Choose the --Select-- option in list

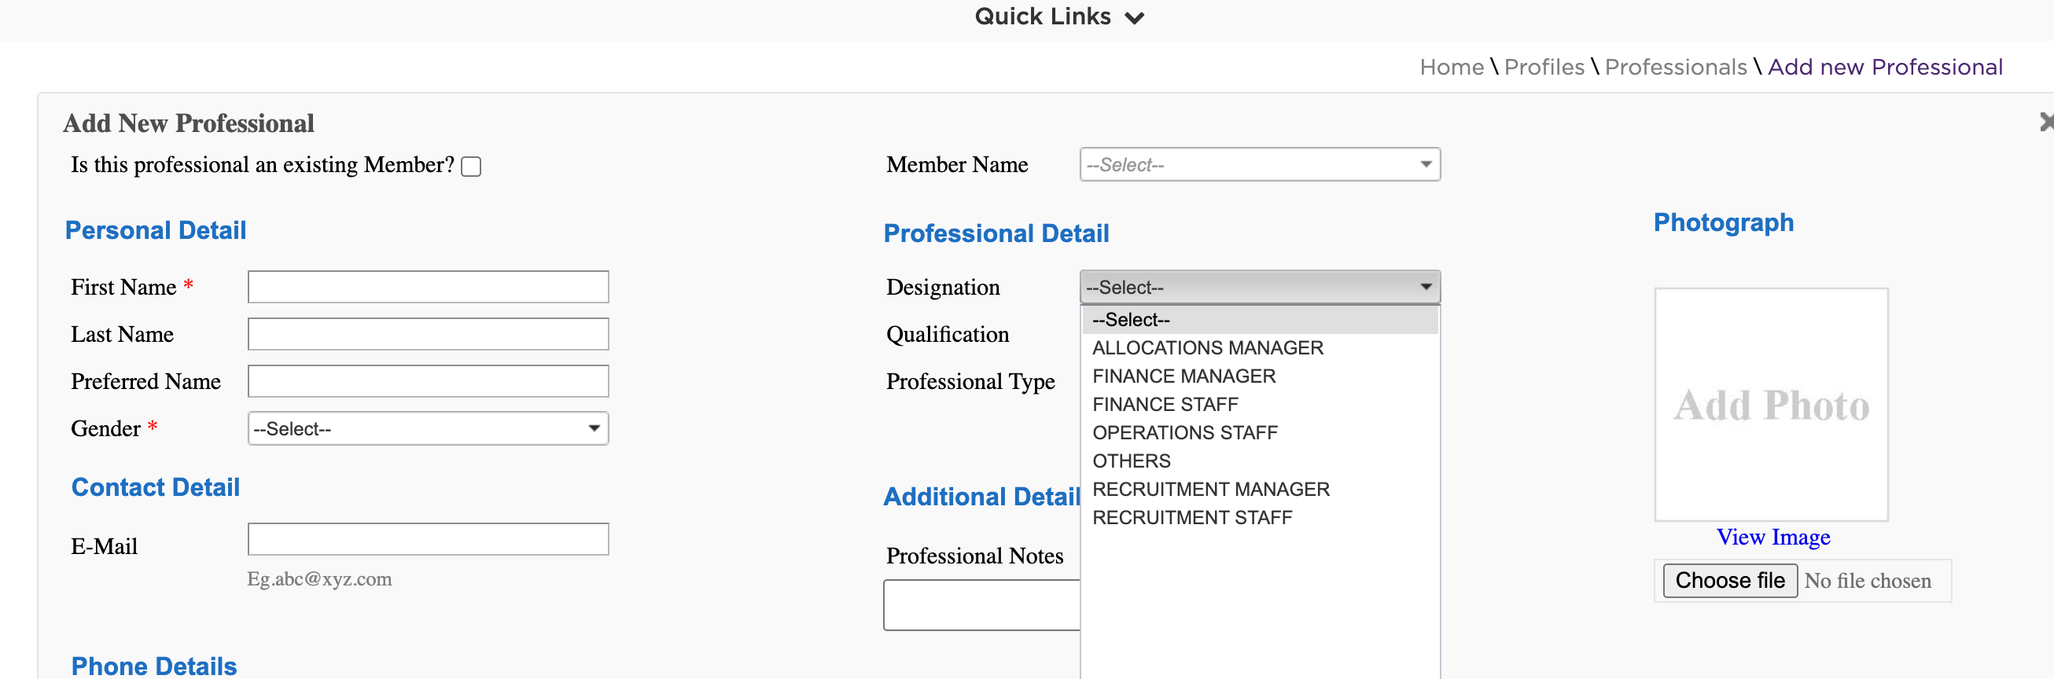(1260, 320)
